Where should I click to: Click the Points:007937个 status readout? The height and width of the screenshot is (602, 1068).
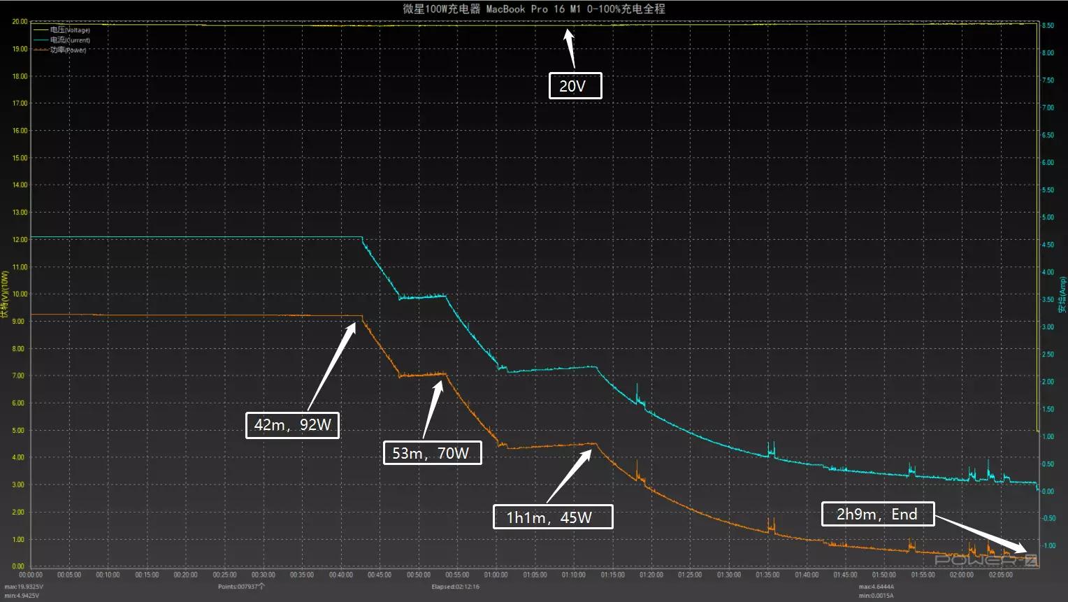[241, 587]
